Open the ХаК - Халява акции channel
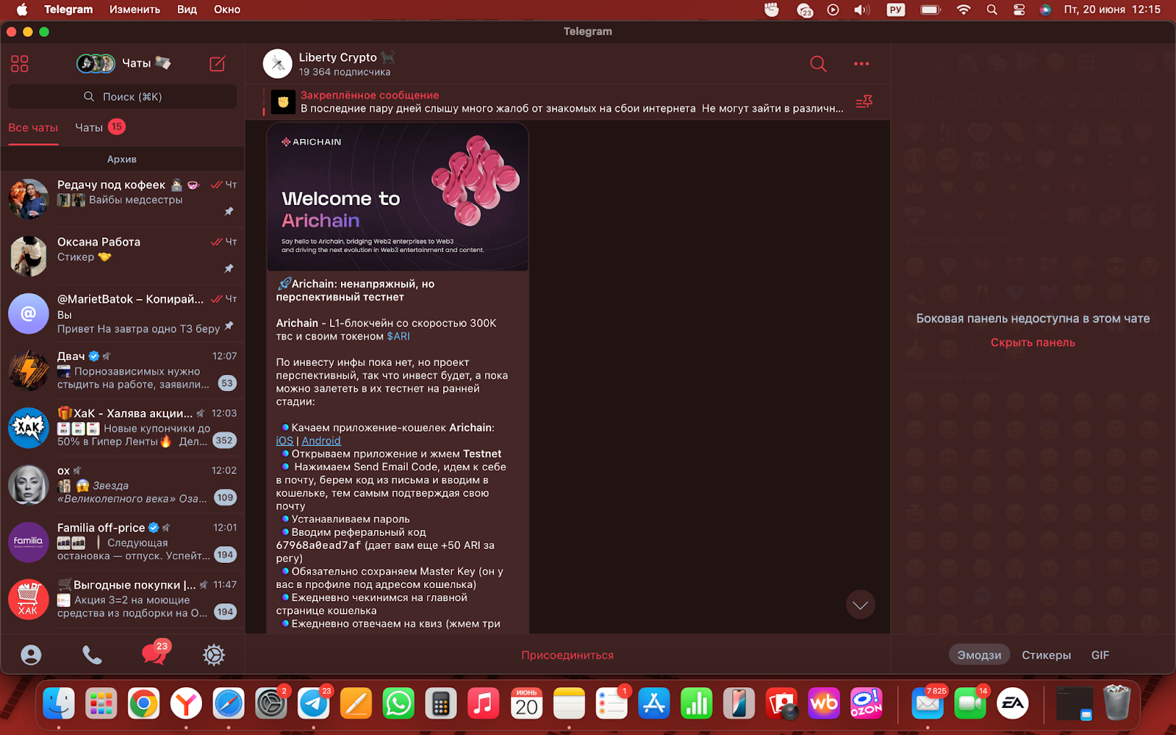Image resolution: width=1176 pixels, height=735 pixels. point(122,428)
